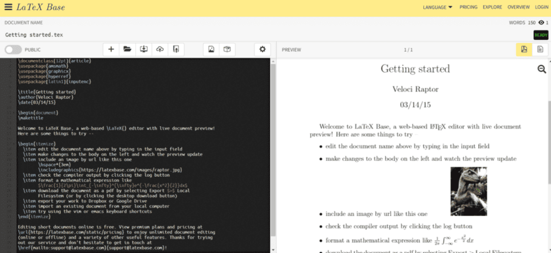Click the mailto support@latexbase.com line

[92, 248]
